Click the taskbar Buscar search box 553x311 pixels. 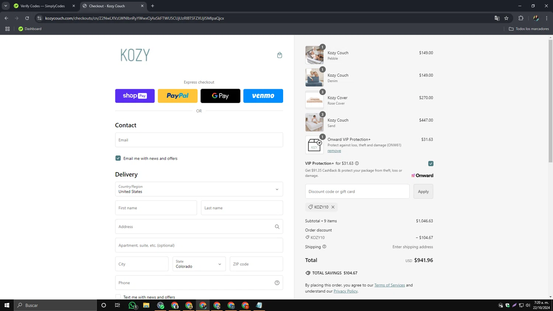pos(55,305)
